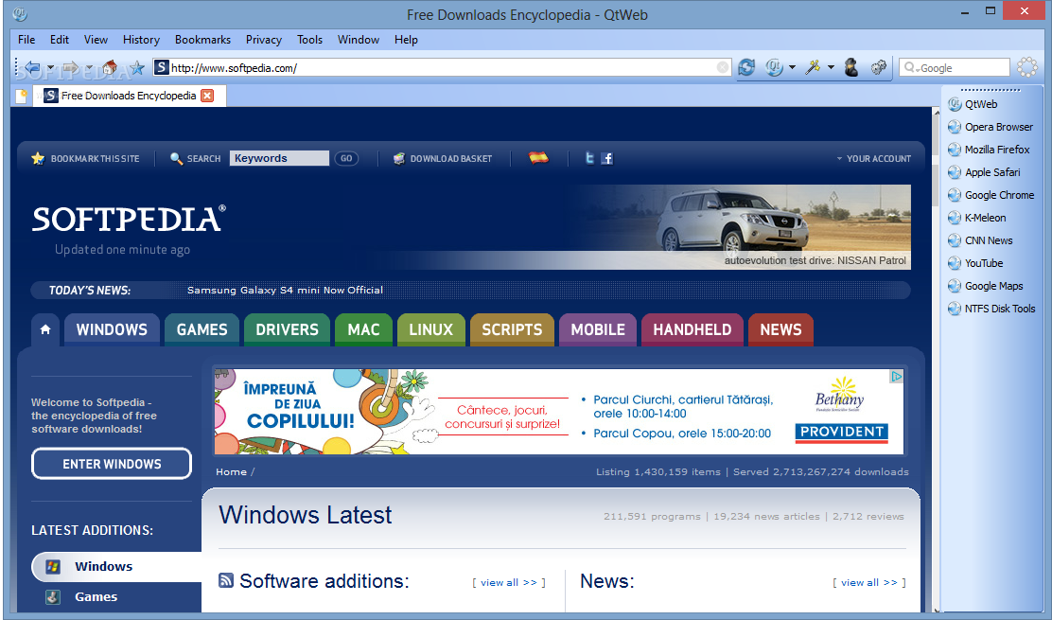This screenshot has height=620, width=1052.
Task: Click the Google search box
Action: point(954,67)
